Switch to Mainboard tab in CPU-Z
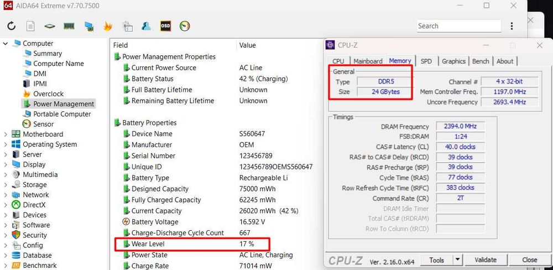 368,61
